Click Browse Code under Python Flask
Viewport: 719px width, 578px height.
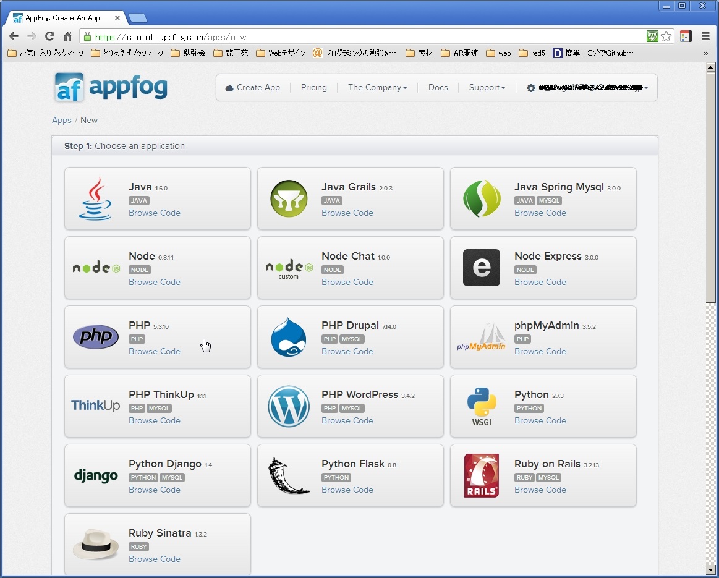[x=347, y=490]
